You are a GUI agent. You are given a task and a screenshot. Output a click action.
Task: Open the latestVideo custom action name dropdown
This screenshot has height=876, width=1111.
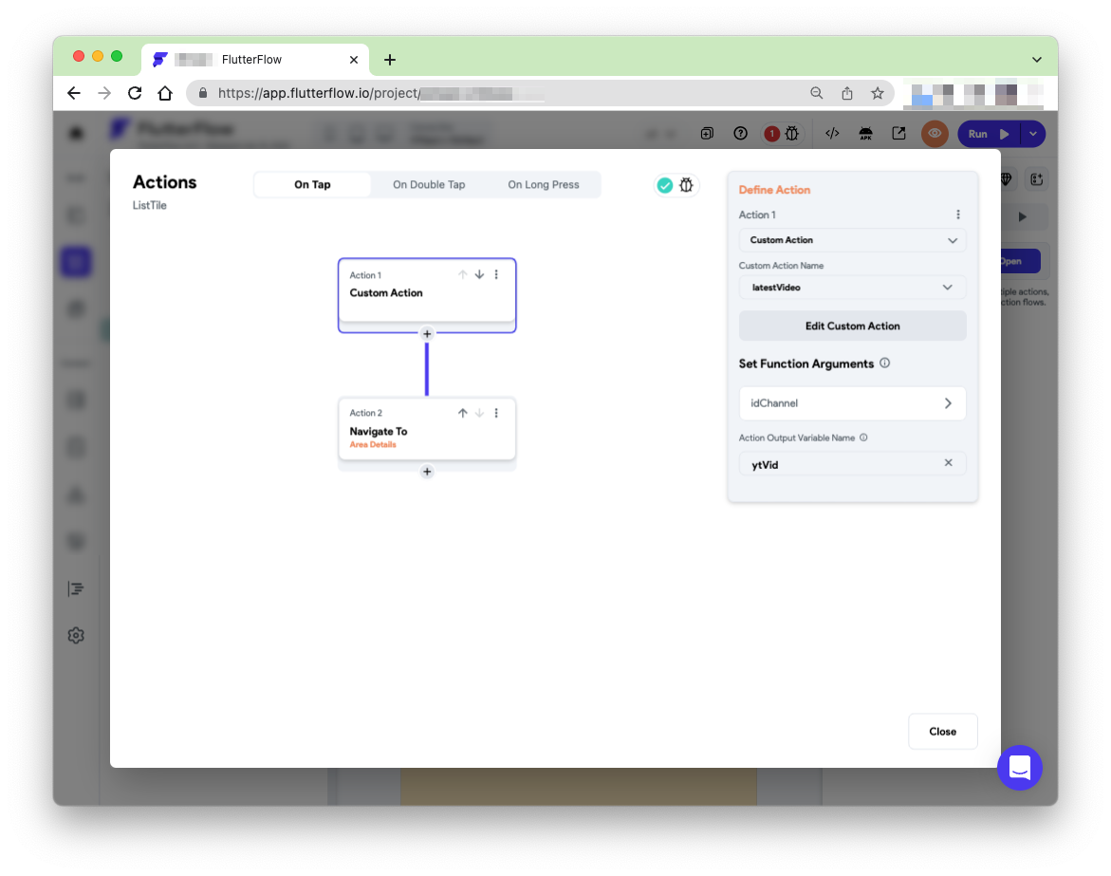(946, 287)
